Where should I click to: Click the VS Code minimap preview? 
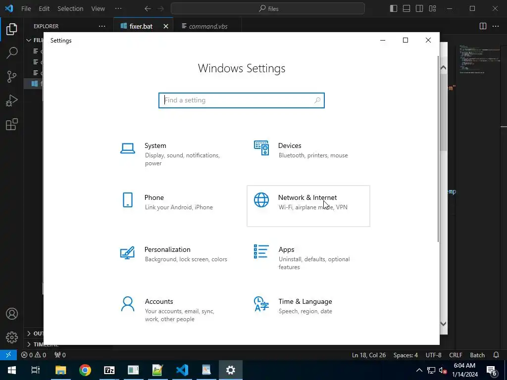pyautogui.click(x=479, y=60)
